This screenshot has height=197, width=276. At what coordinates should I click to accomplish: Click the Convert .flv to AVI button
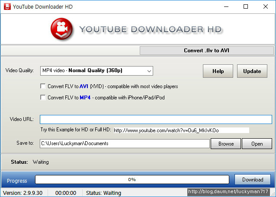(x=207, y=51)
